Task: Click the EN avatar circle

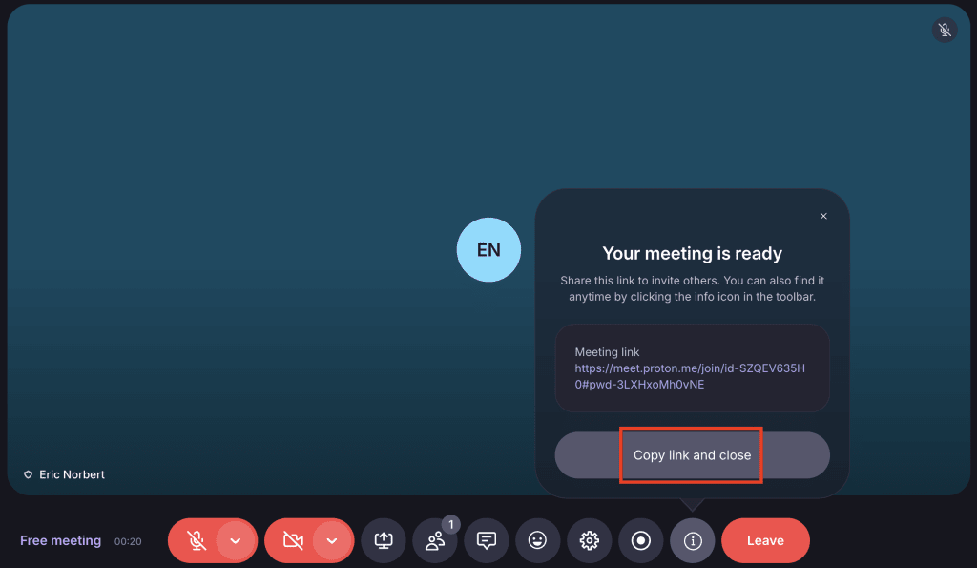Action: (488, 249)
